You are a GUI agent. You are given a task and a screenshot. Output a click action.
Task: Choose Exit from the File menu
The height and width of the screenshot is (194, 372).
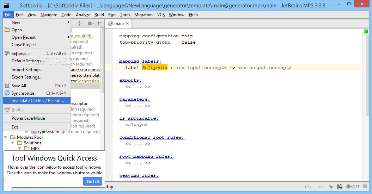37,127
